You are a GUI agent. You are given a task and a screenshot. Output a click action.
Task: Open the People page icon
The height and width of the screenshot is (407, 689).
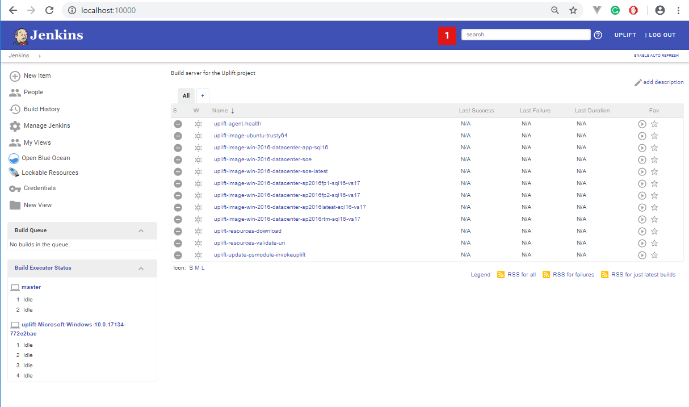point(15,93)
